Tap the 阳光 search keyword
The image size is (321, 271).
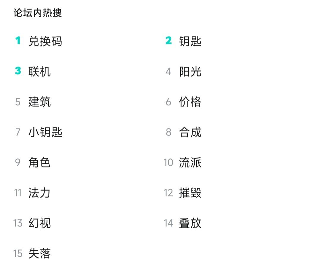[190, 71]
